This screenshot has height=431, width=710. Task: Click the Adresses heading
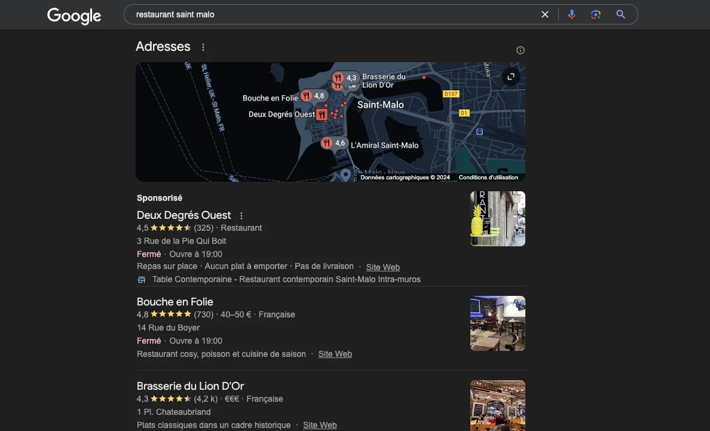pyautogui.click(x=163, y=46)
